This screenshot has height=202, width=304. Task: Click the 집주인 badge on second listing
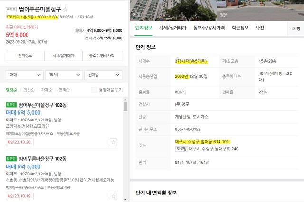pos(11,159)
